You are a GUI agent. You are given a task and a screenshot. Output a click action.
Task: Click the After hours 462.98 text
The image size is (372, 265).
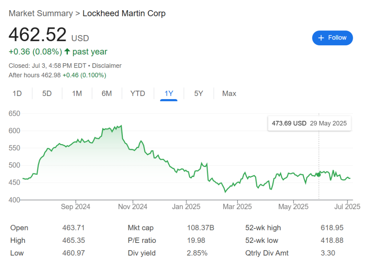(x=35, y=75)
